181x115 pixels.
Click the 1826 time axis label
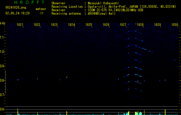(x=106, y=25)
